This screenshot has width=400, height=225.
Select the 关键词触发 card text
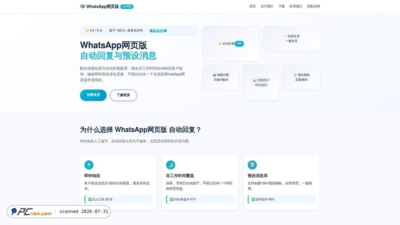coord(221,80)
